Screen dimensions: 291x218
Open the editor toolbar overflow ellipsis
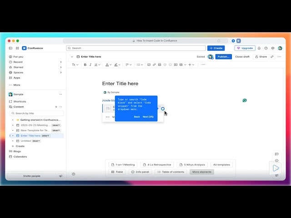(x=203, y=64)
